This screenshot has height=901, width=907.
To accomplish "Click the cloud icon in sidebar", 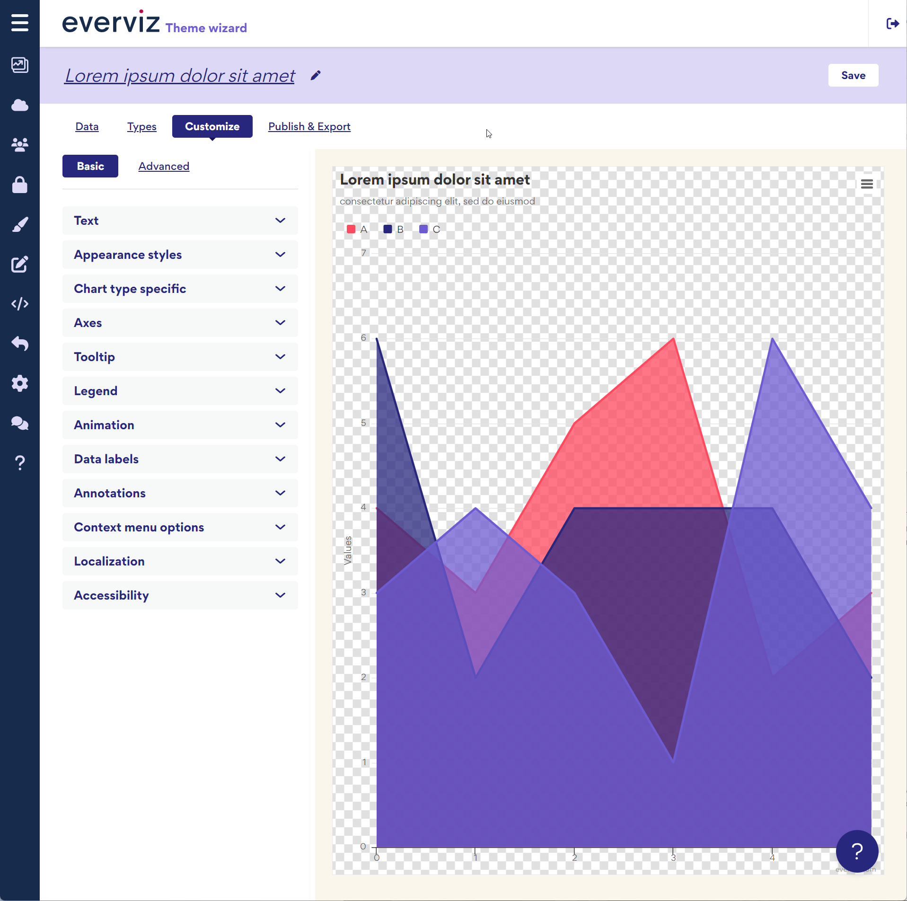I will (x=20, y=105).
